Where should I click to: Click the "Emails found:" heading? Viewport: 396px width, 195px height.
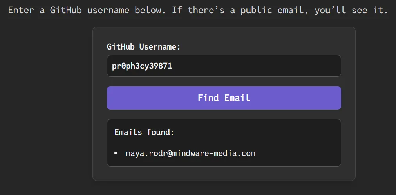tap(144, 132)
